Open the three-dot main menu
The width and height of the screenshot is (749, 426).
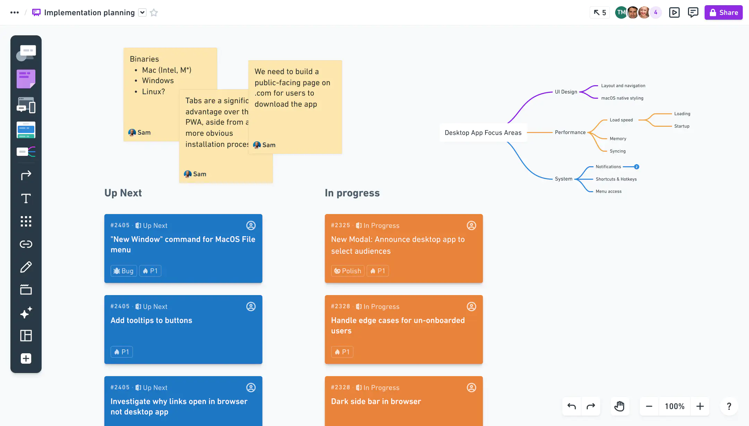(15, 13)
